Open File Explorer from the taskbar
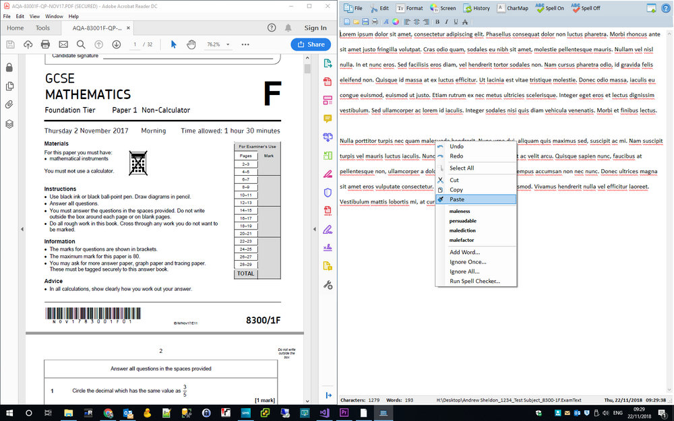 click(x=68, y=413)
